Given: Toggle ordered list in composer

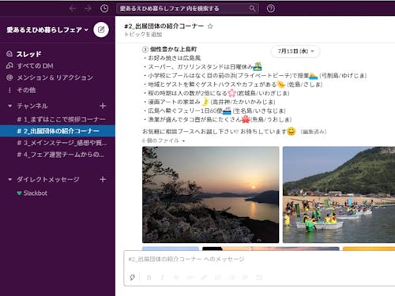Looking at the screenshot, I should tap(218, 277).
